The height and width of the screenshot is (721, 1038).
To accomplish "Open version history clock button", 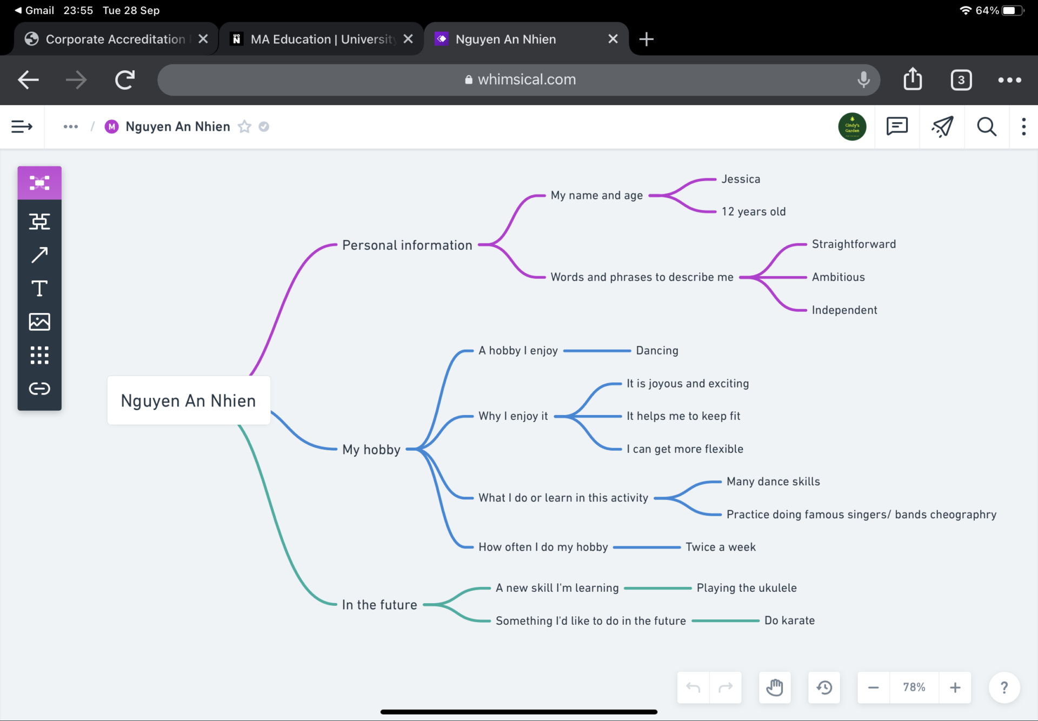I will point(824,687).
